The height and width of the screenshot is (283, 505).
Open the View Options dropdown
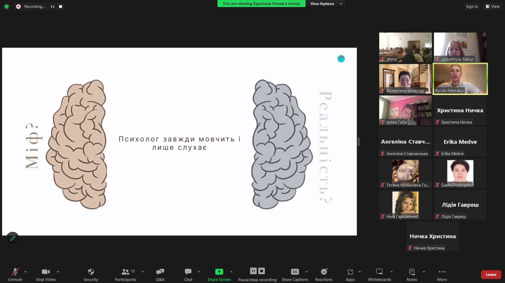click(325, 4)
